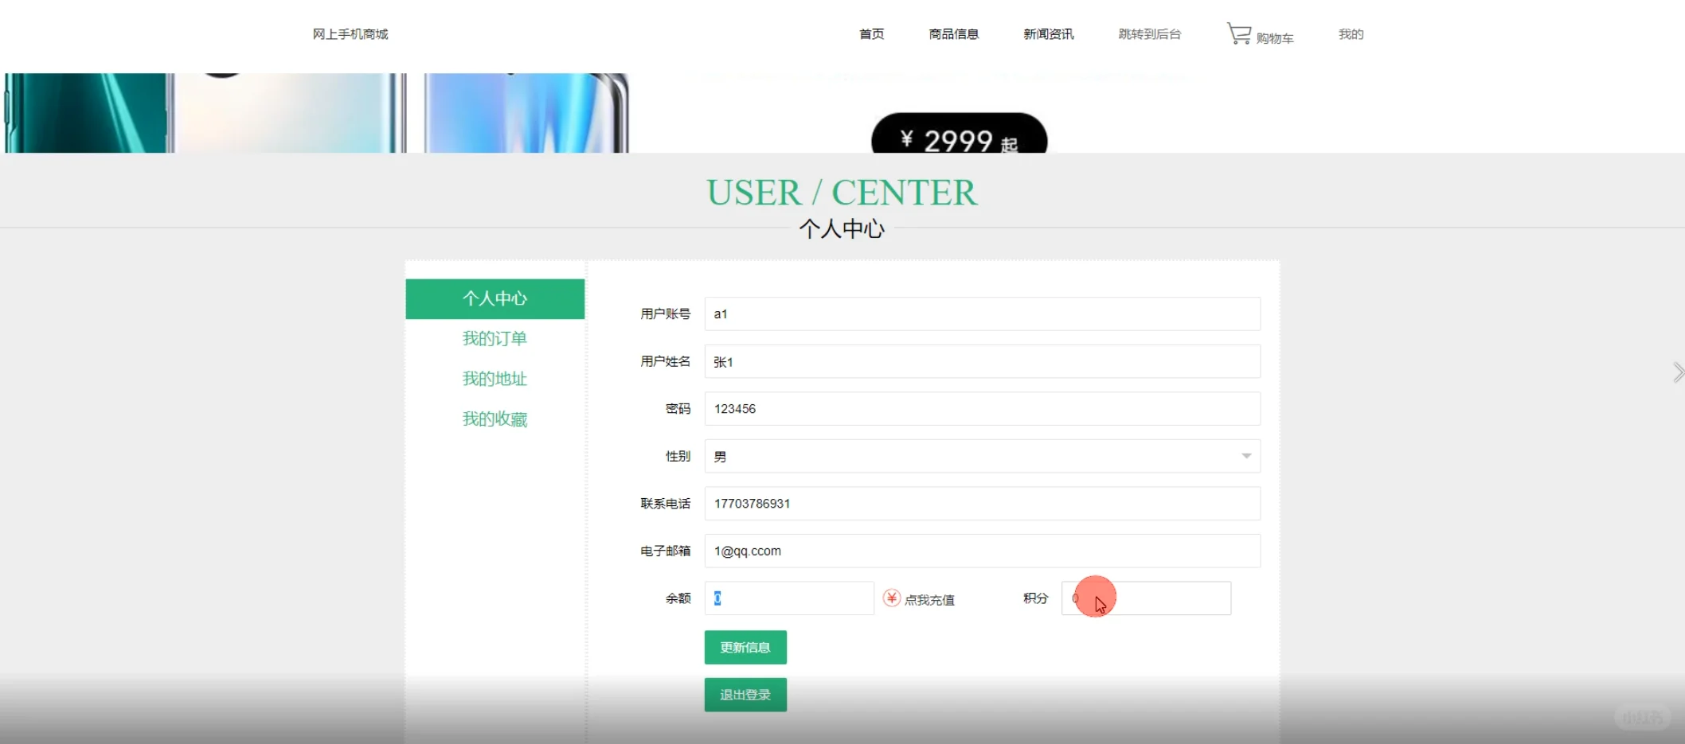Viewport: 1685px width, 744px height.
Task: Activate the 我的地址 sidebar entry
Action: point(495,379)
